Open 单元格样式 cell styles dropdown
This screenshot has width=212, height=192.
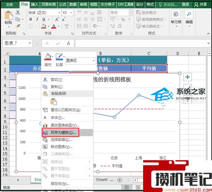[x=149, y=26]
